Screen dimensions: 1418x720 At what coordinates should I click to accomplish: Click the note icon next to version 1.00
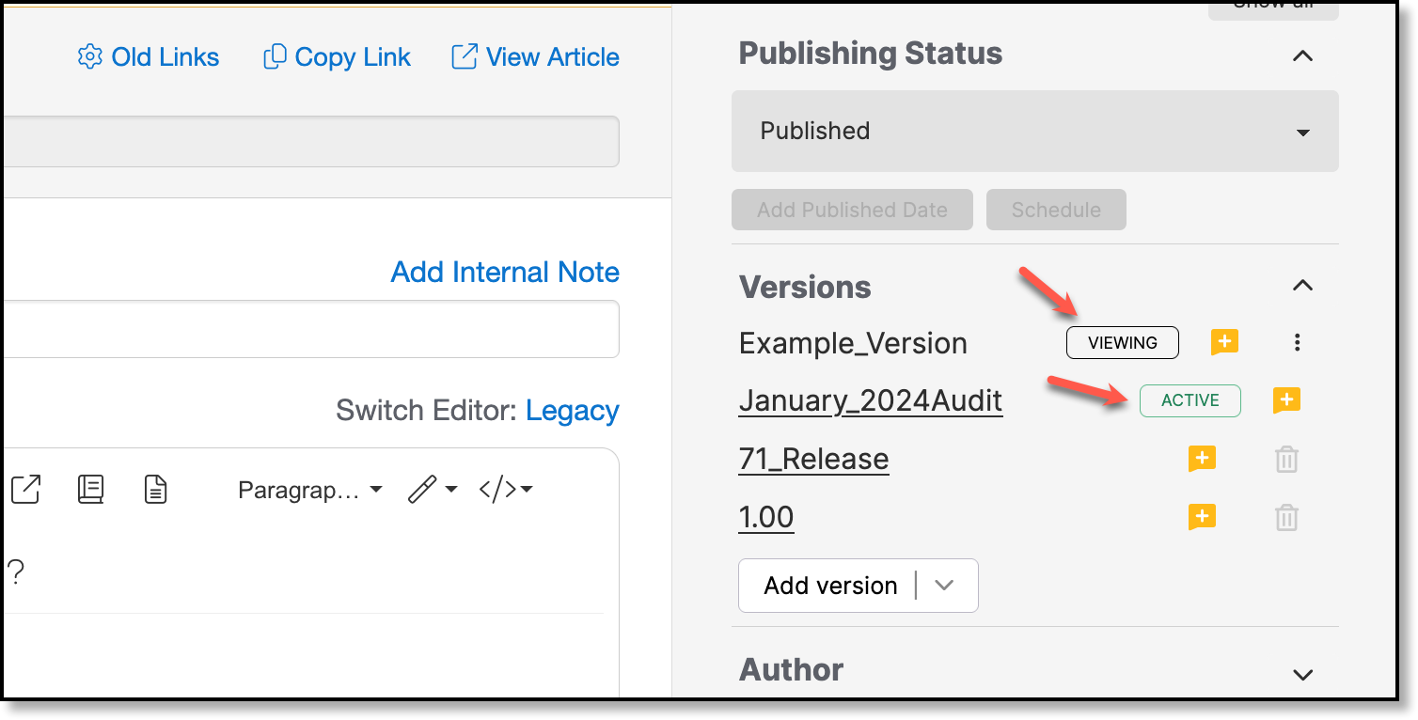click(1202, 517)
